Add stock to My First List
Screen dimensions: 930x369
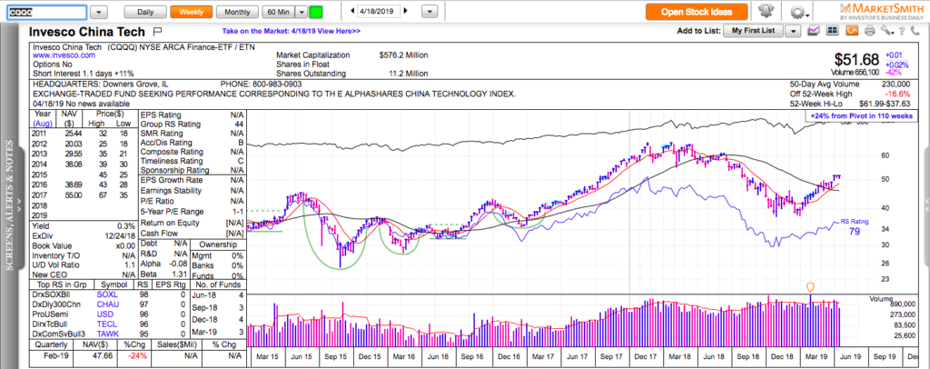coord(753,31)
